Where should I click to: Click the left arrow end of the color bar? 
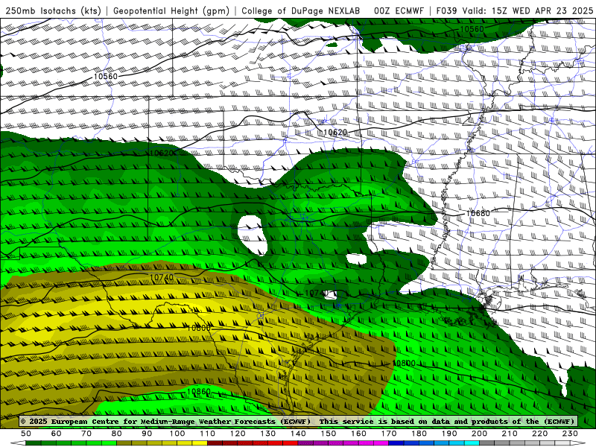[18, 443]
